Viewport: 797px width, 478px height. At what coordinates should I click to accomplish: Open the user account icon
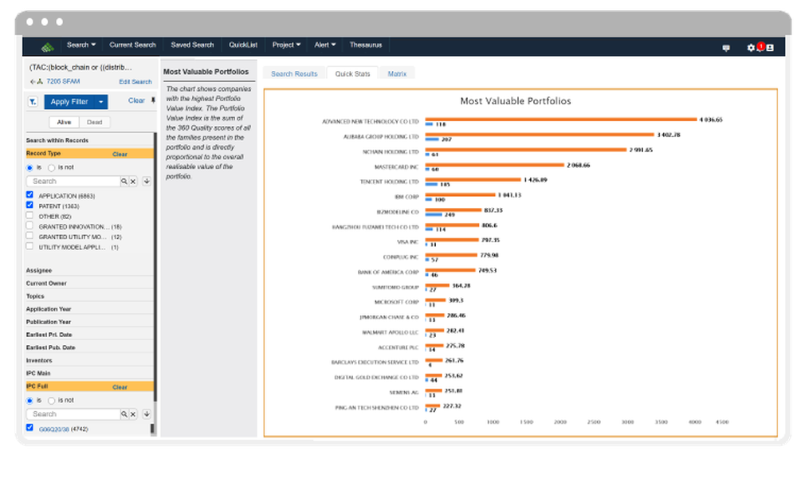[x=770, y=48]
